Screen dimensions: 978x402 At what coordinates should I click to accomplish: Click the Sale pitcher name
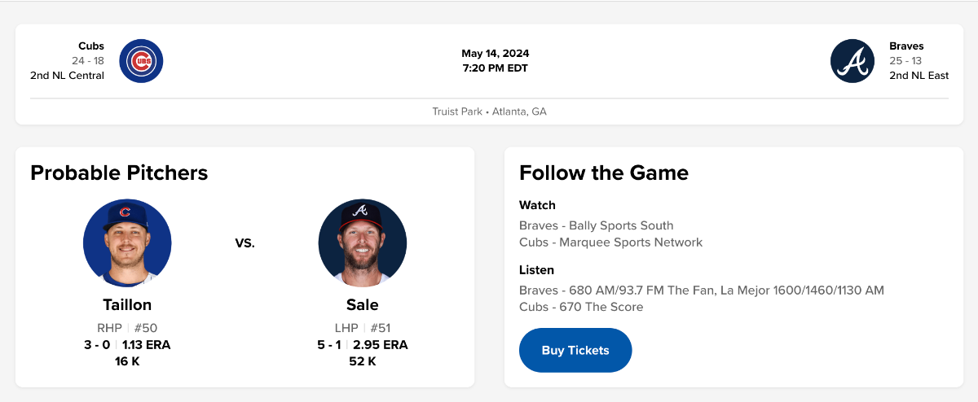pos(363,305)
